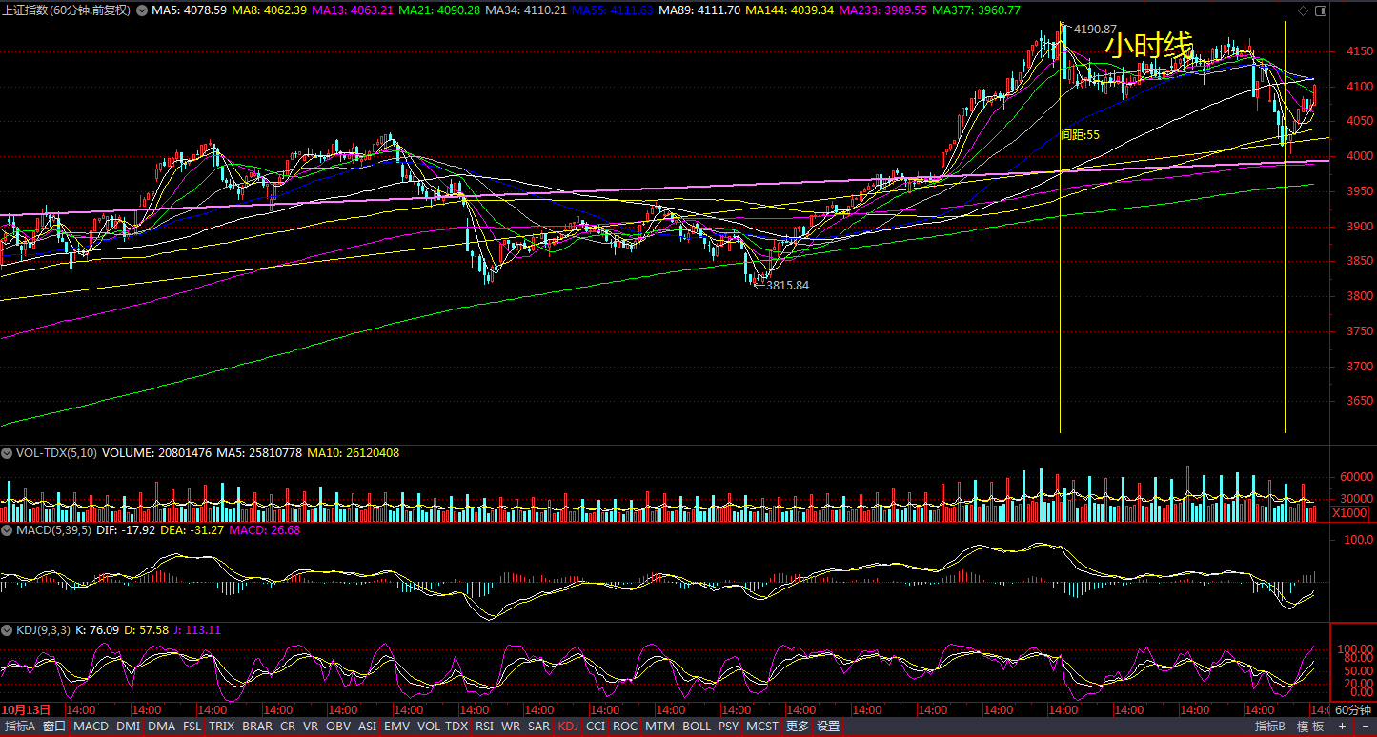
Task: Zoom in with the plus button
Action: tap(1343, 727)
